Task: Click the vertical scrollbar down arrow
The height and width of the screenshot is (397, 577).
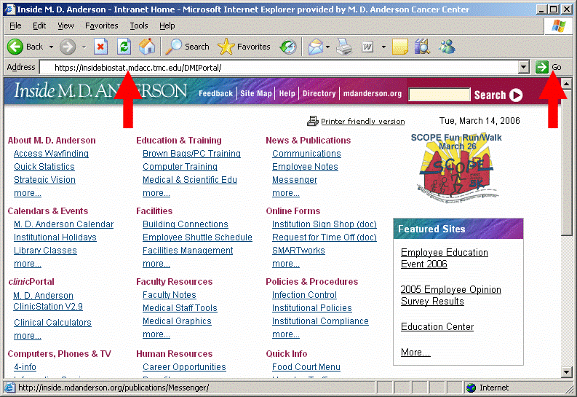Action: (x=567, y=372)
